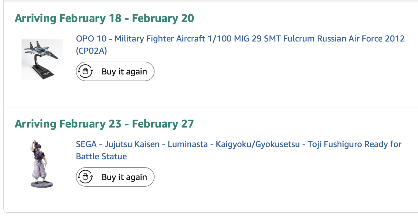
Task: Click the Kaigyoku/Gyokusetsu text in the statue title
Action: [258, 144]
